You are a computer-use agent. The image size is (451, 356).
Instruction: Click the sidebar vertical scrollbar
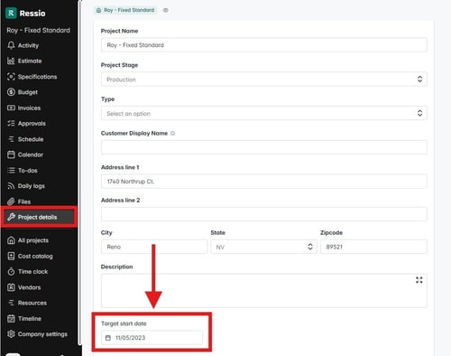pyautogui.click(x=79, y=173)
